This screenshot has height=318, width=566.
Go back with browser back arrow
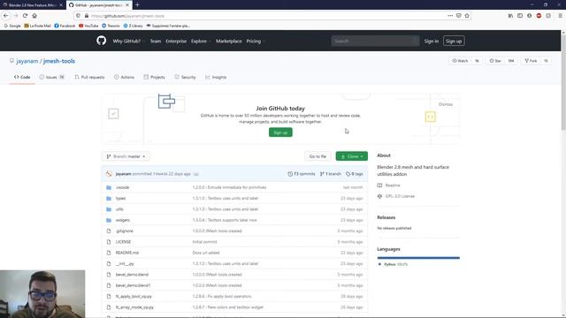[6, 16]
